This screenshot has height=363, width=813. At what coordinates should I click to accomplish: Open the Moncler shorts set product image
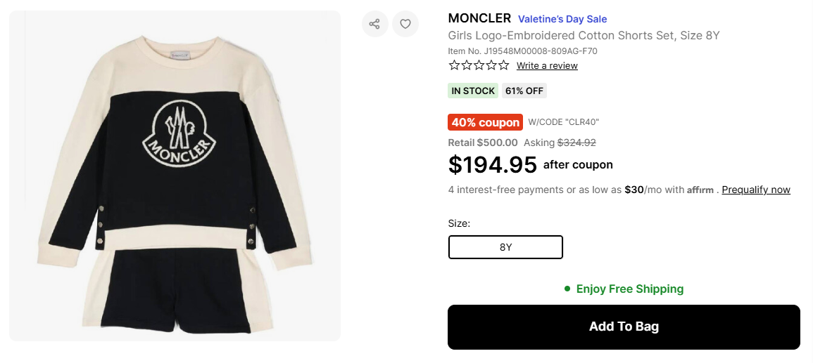[175, 176]
